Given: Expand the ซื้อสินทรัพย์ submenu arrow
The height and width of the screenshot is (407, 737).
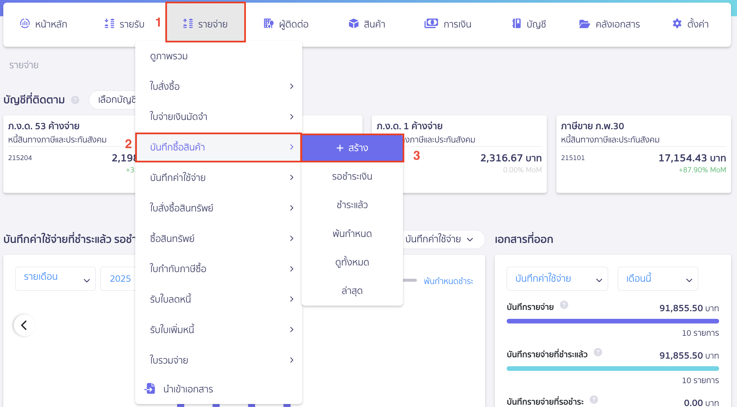Looking at the screenshot, I should click(292, 238).
